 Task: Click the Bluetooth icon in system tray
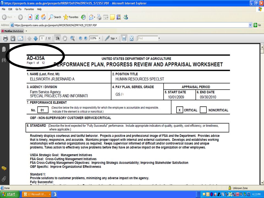(x=211, y=194)
